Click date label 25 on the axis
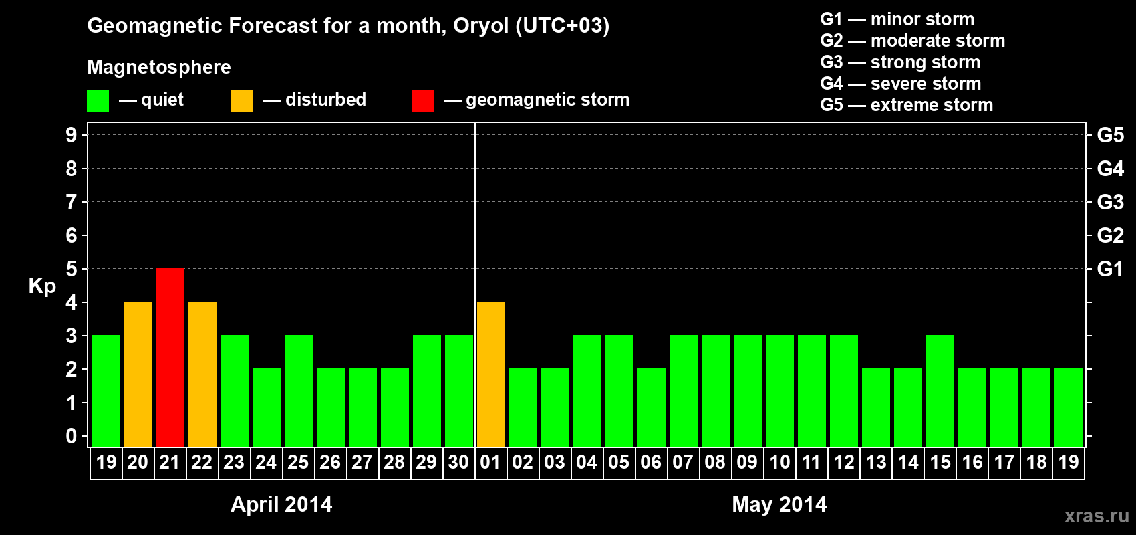This screenshot has width=1136, height=535. click(298, 463)
